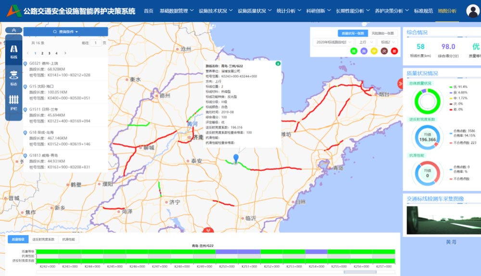Close the route info popup
The width and height of the screenshot is (481, 276).
click(278, 63)
